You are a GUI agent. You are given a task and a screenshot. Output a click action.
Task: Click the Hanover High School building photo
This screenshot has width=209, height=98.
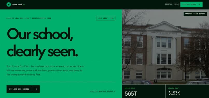coord(165,47)
